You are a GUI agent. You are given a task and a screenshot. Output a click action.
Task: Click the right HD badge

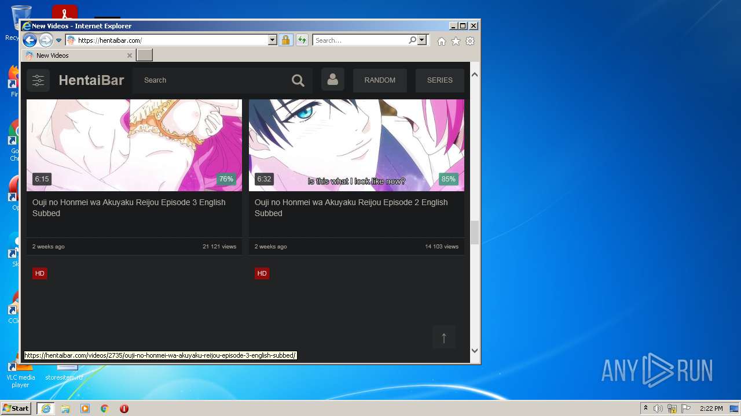pos(262,273)
